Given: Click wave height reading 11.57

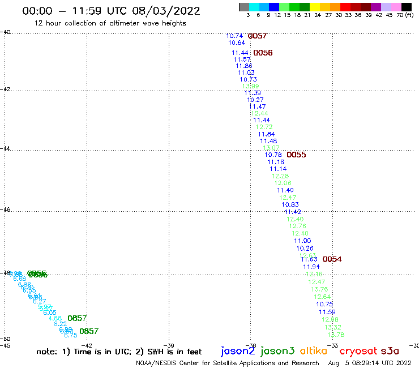Looking at the screenshot, I should point(242,59).
